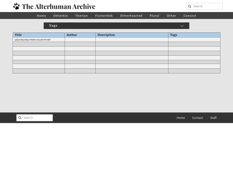This screenshot has width=233, height=175.
Task: Click the paw print logo icon
Action: point(16,6)
